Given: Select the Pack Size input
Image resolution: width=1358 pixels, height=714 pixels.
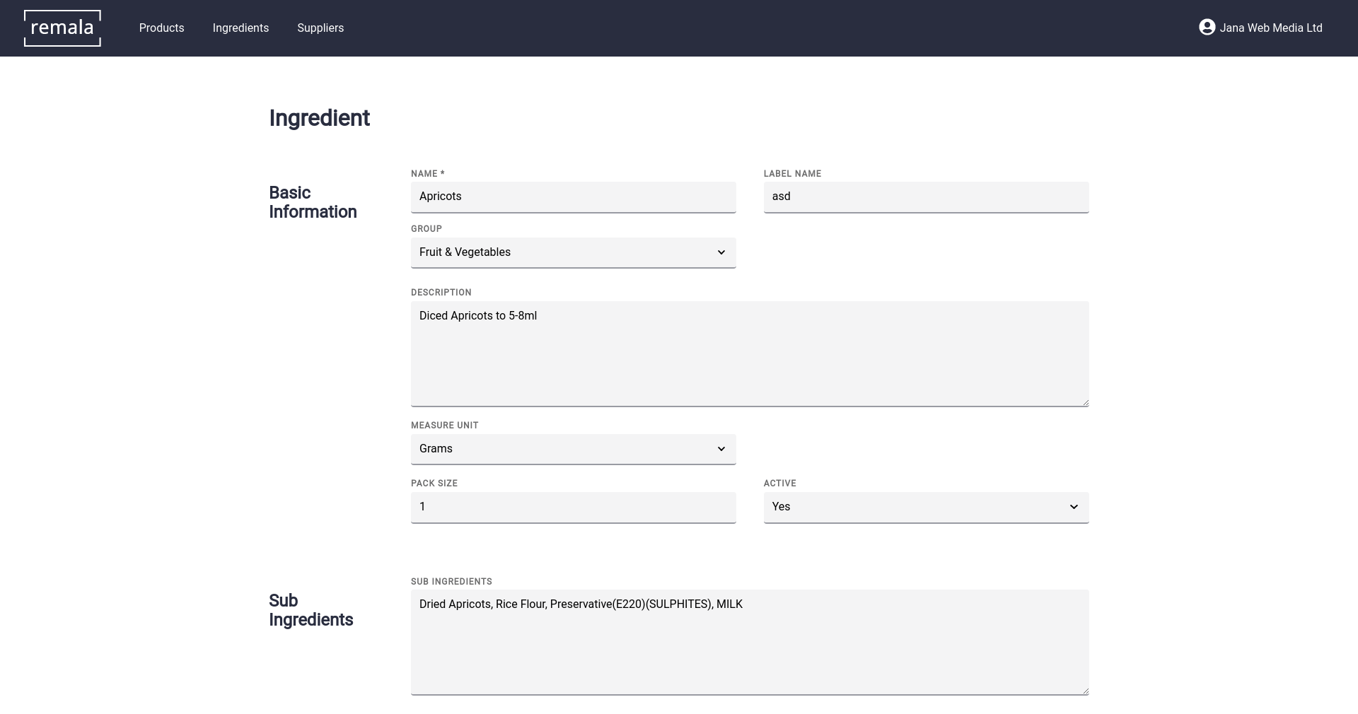Looking at the screenshot, I should tap(573, 507).
